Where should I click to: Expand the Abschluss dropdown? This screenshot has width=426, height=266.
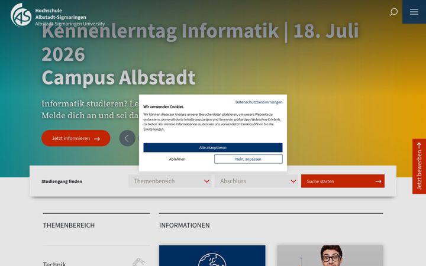[x=256, y=181]
